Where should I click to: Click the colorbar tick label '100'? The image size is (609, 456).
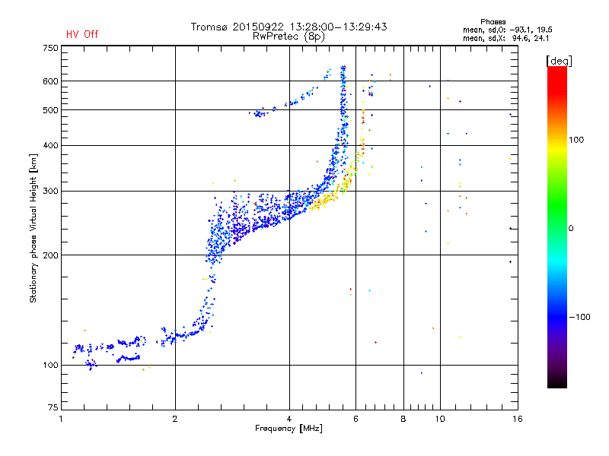(x=576, y=140)
